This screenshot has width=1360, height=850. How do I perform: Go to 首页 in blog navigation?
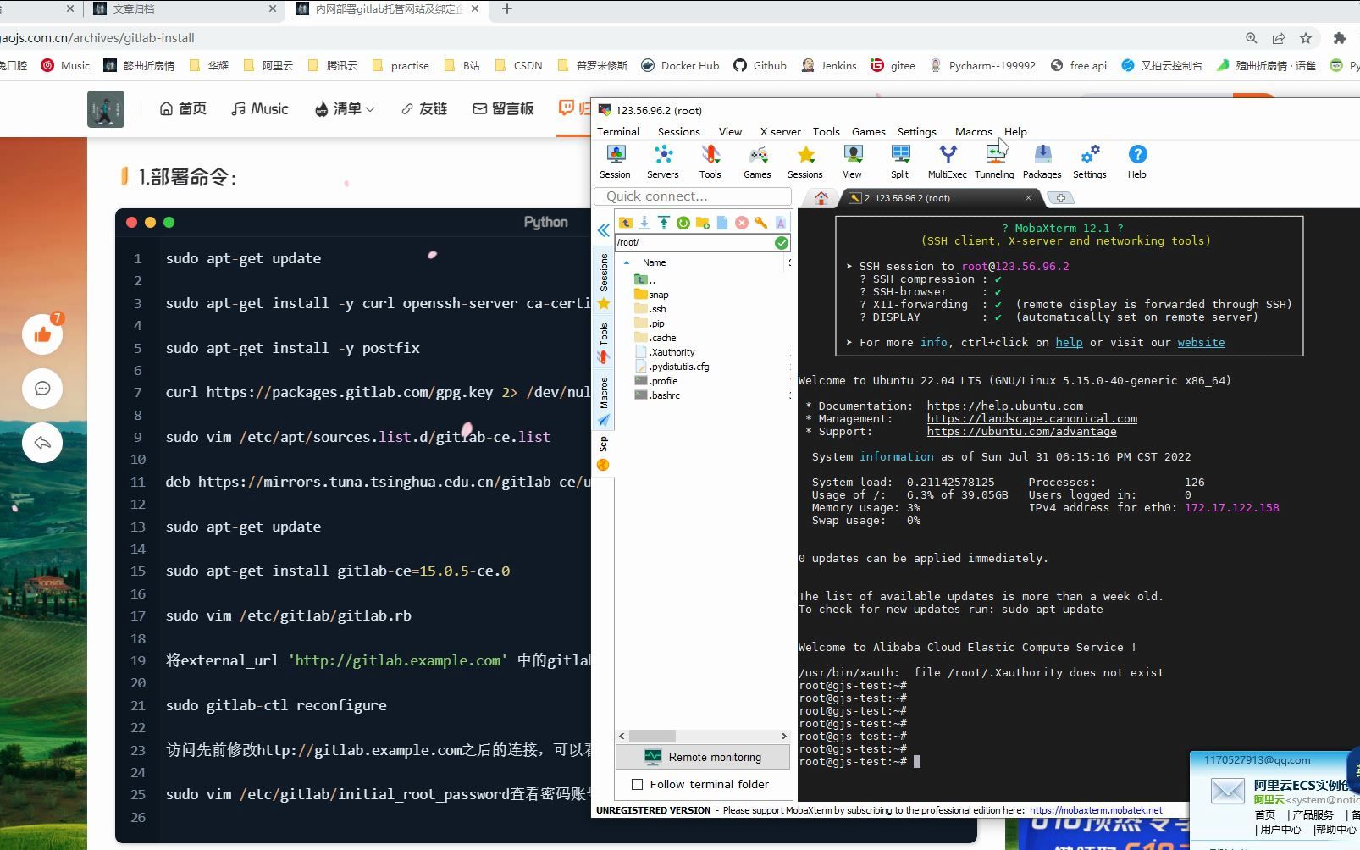click(x=183, y=108)
